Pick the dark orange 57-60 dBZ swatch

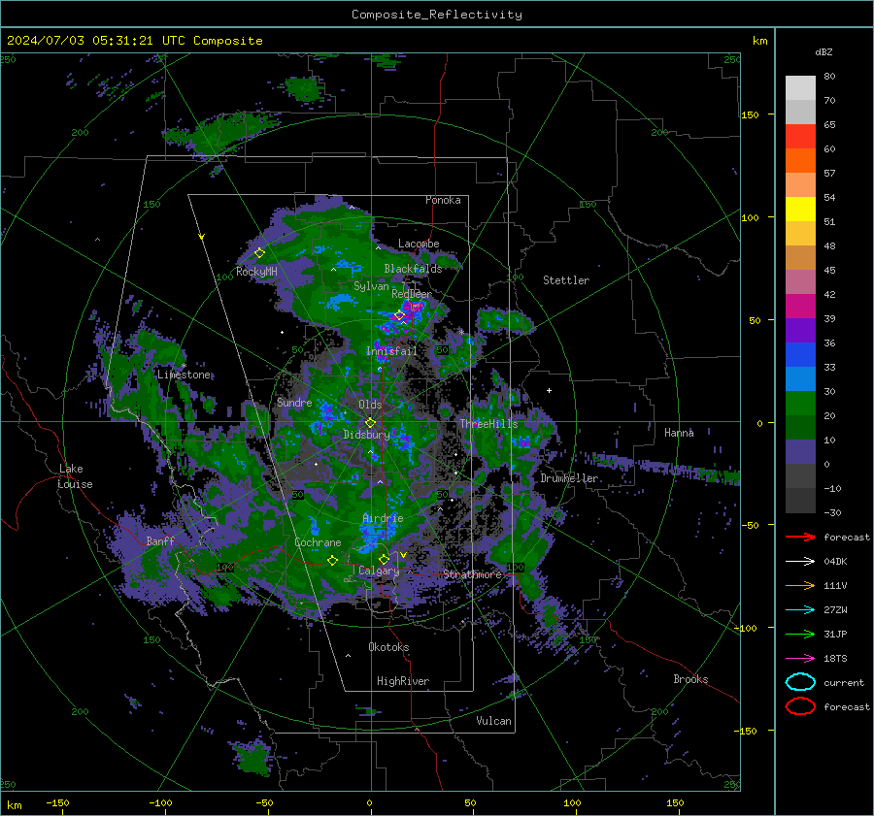800,161
